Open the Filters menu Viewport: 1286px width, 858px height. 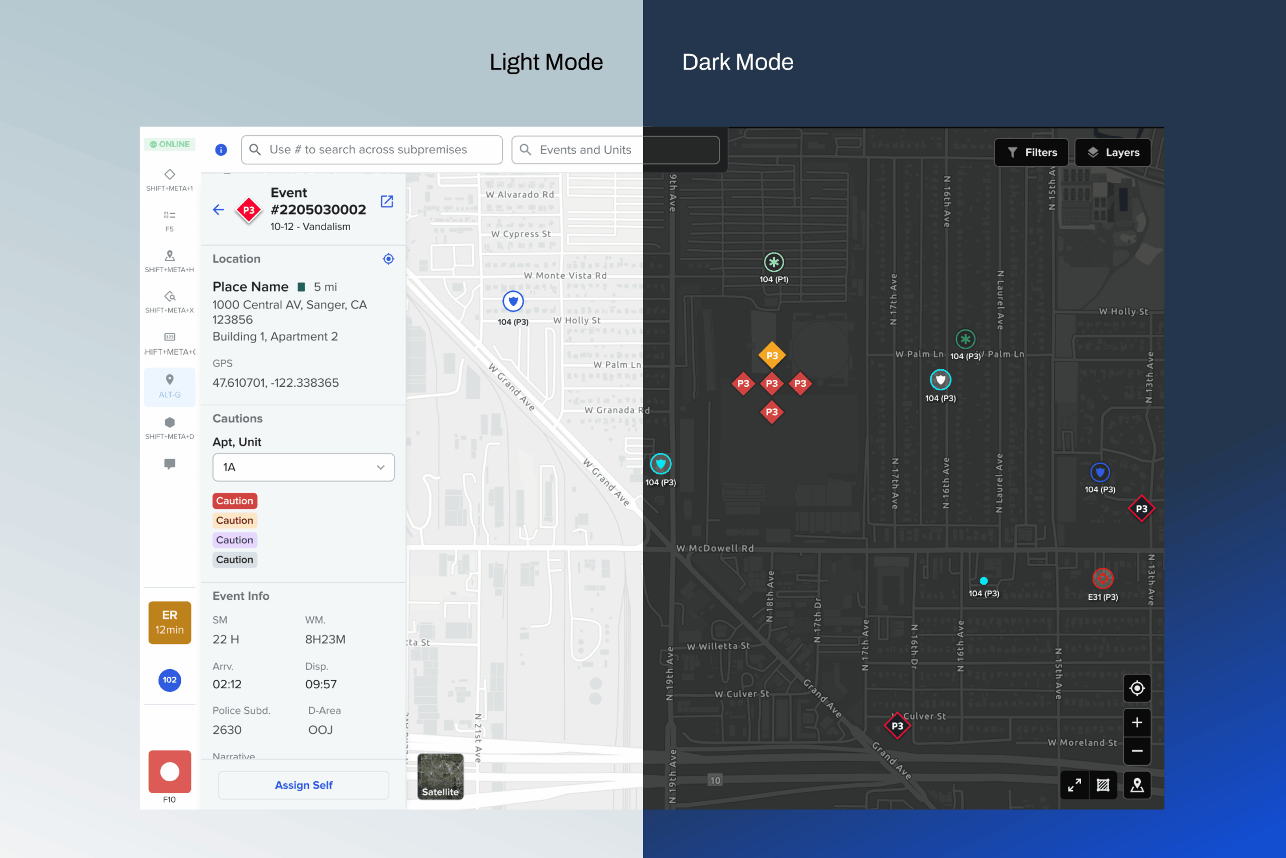1031,152
